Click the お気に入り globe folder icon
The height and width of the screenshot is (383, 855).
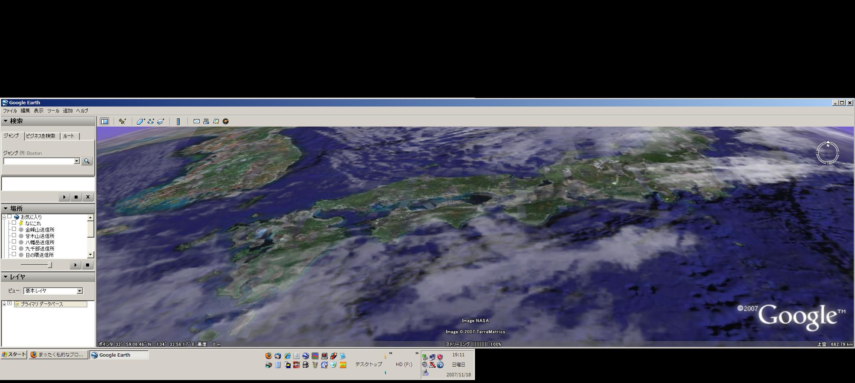(x=16, y=217)
